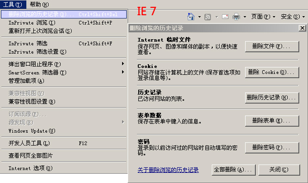Select 兼容性视图设置(B) menu item

point(64,102)
